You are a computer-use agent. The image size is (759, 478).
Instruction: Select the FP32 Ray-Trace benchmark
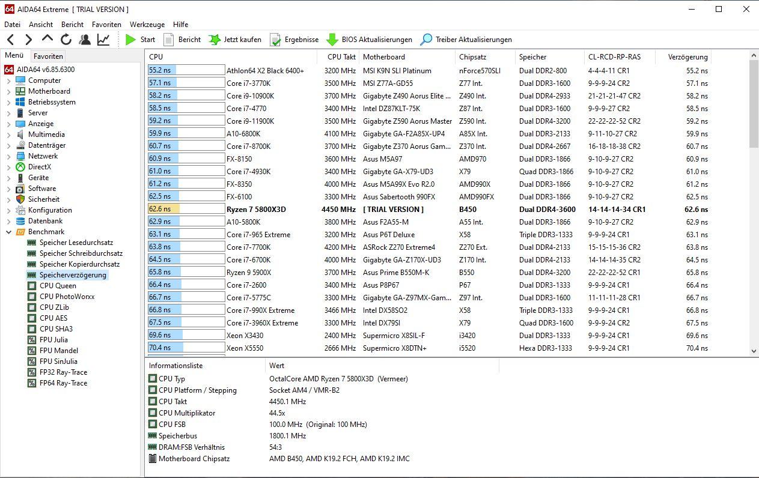[63, 372]
